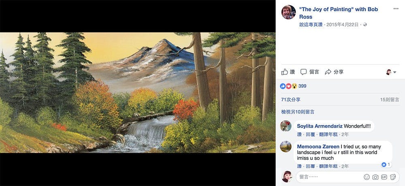Open the 71次分享 shares list

pyautogui.click(x=290, y=100)
